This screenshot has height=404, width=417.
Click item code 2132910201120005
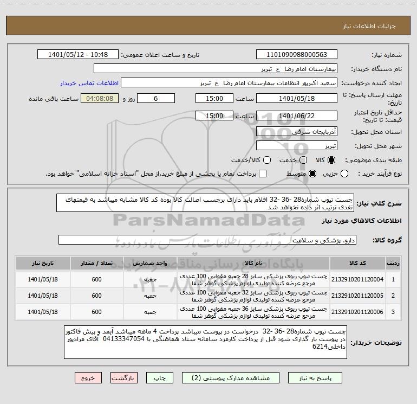point(357,296)
